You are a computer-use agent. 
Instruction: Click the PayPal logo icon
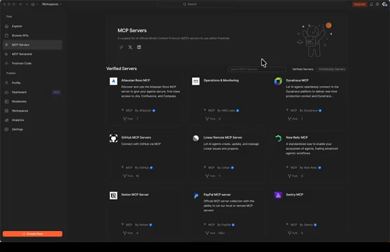pos(196,196)
